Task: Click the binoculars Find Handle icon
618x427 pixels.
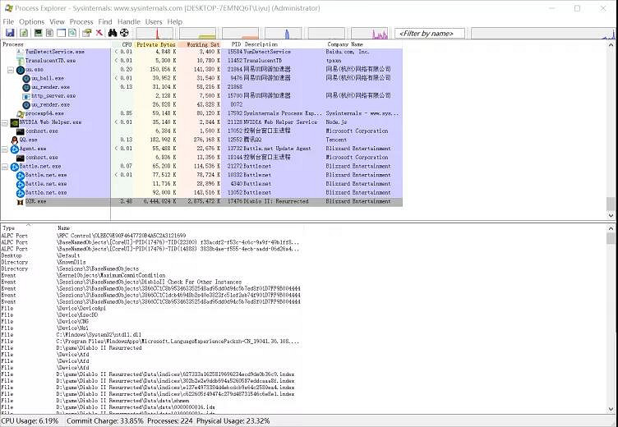Action: (113, 33)
